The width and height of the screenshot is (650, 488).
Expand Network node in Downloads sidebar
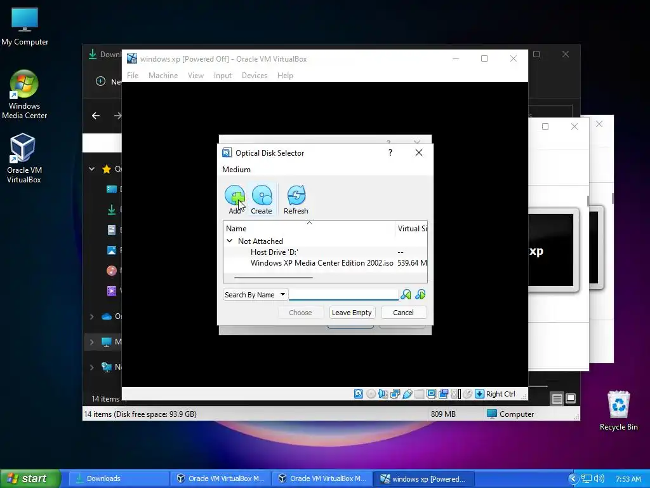click(x=91, y=367)
